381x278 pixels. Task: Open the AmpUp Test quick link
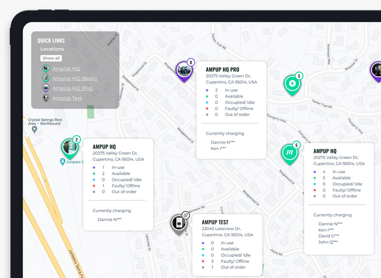coord(67,98)
